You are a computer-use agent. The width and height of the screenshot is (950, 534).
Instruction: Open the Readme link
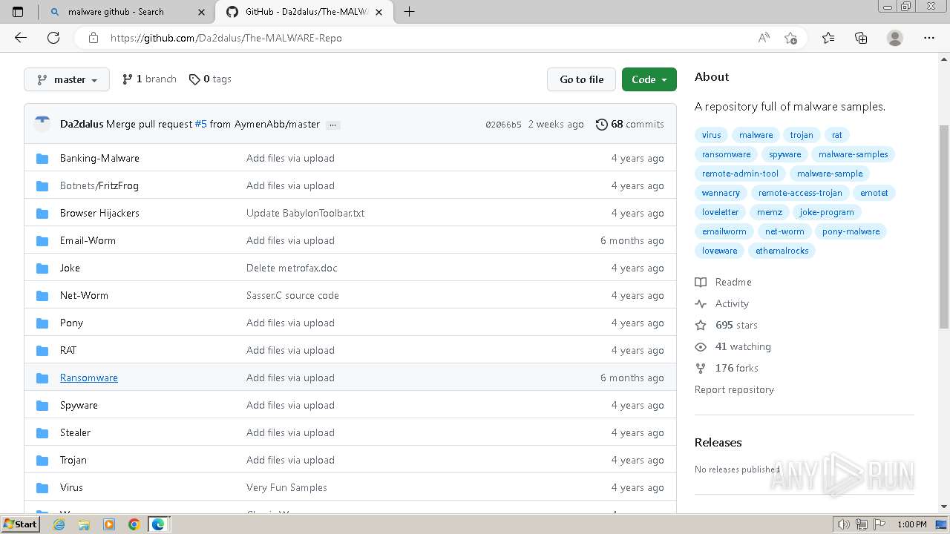pyautogui.click(x=724, y=282)
